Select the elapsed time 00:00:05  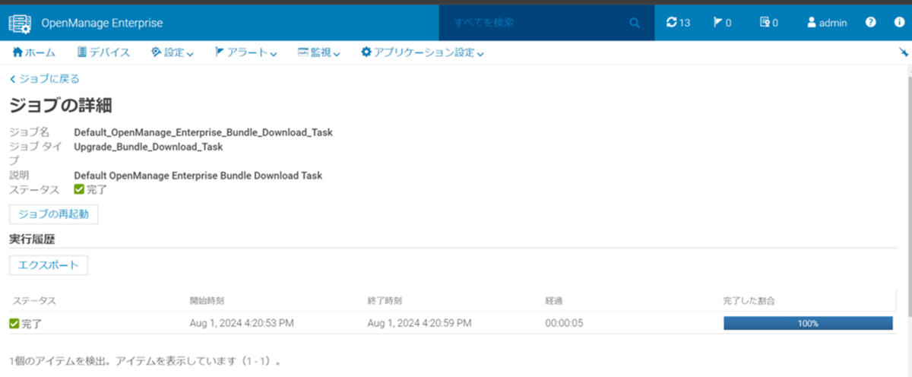[564, 323]
